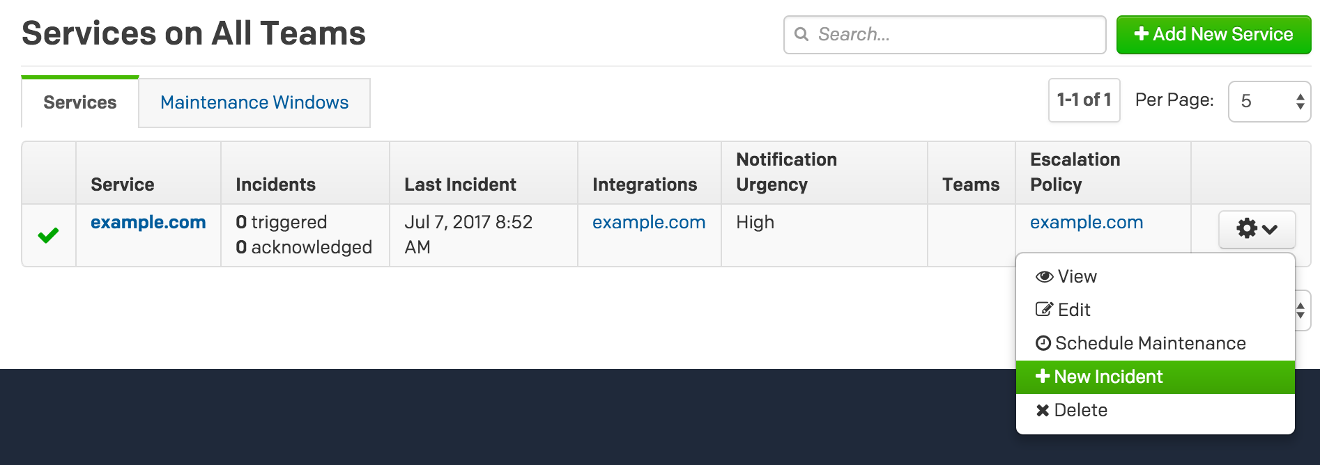Viewport: 1320px width, 465px height.
Task: Click the green checkmark status on example.com row
Action: [47, 235]
